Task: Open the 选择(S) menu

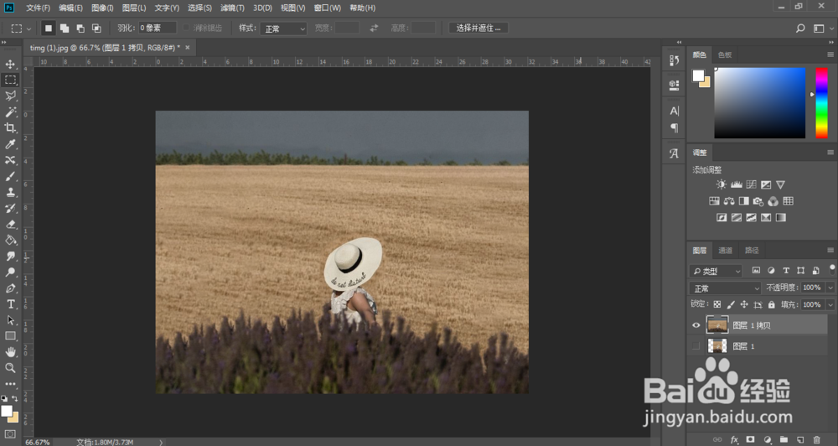Action: pos(199,8)
